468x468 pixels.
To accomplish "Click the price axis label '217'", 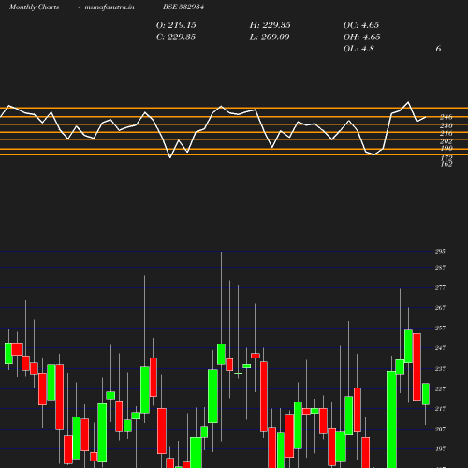I will tap(440, 409).
